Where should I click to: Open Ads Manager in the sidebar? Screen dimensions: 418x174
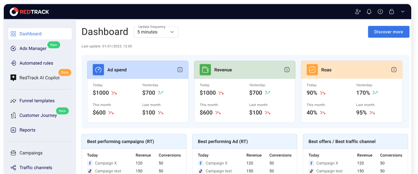[x=33, y=49]
